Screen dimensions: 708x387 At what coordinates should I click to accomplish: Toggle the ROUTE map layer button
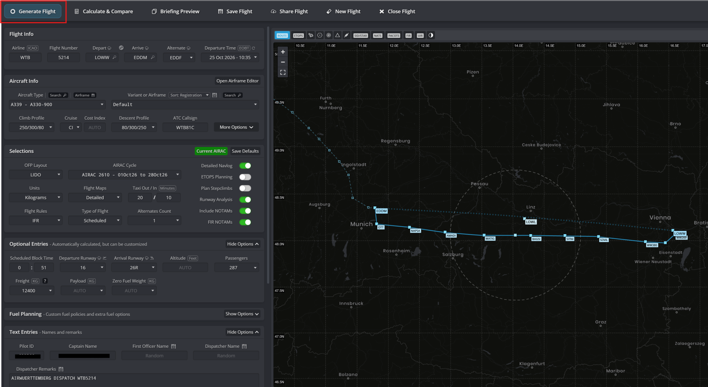282,35
